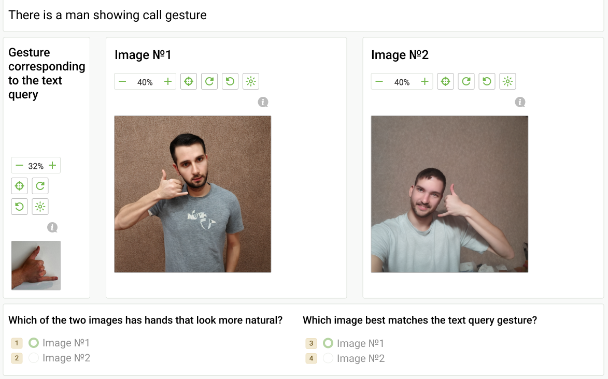
Task: Rotate Image №1 clockwise
Action: click(x=209, y=82)
